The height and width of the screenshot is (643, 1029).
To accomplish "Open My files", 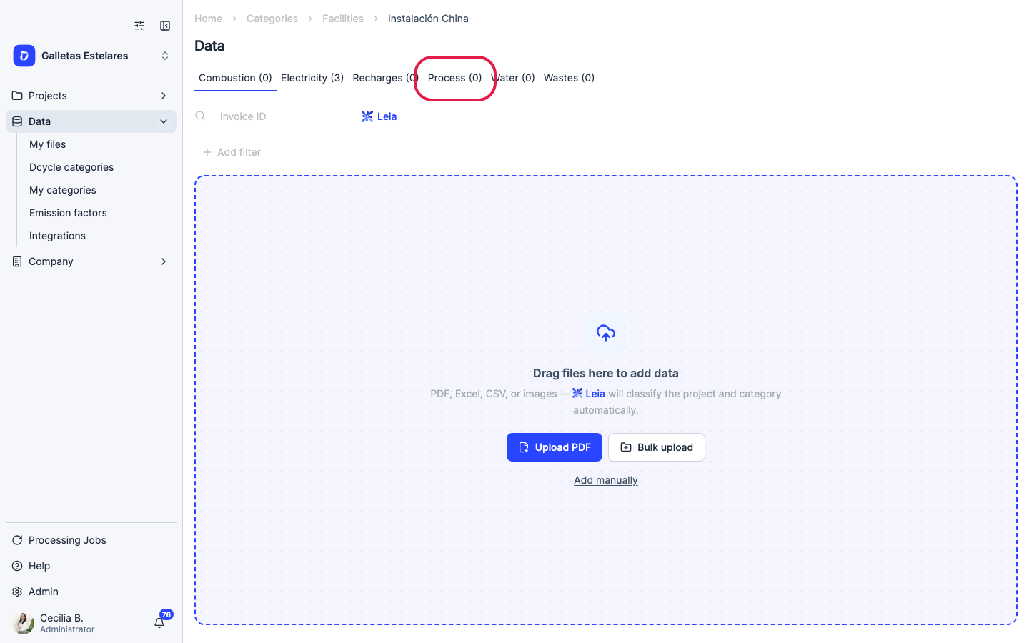I will [47, 144].
